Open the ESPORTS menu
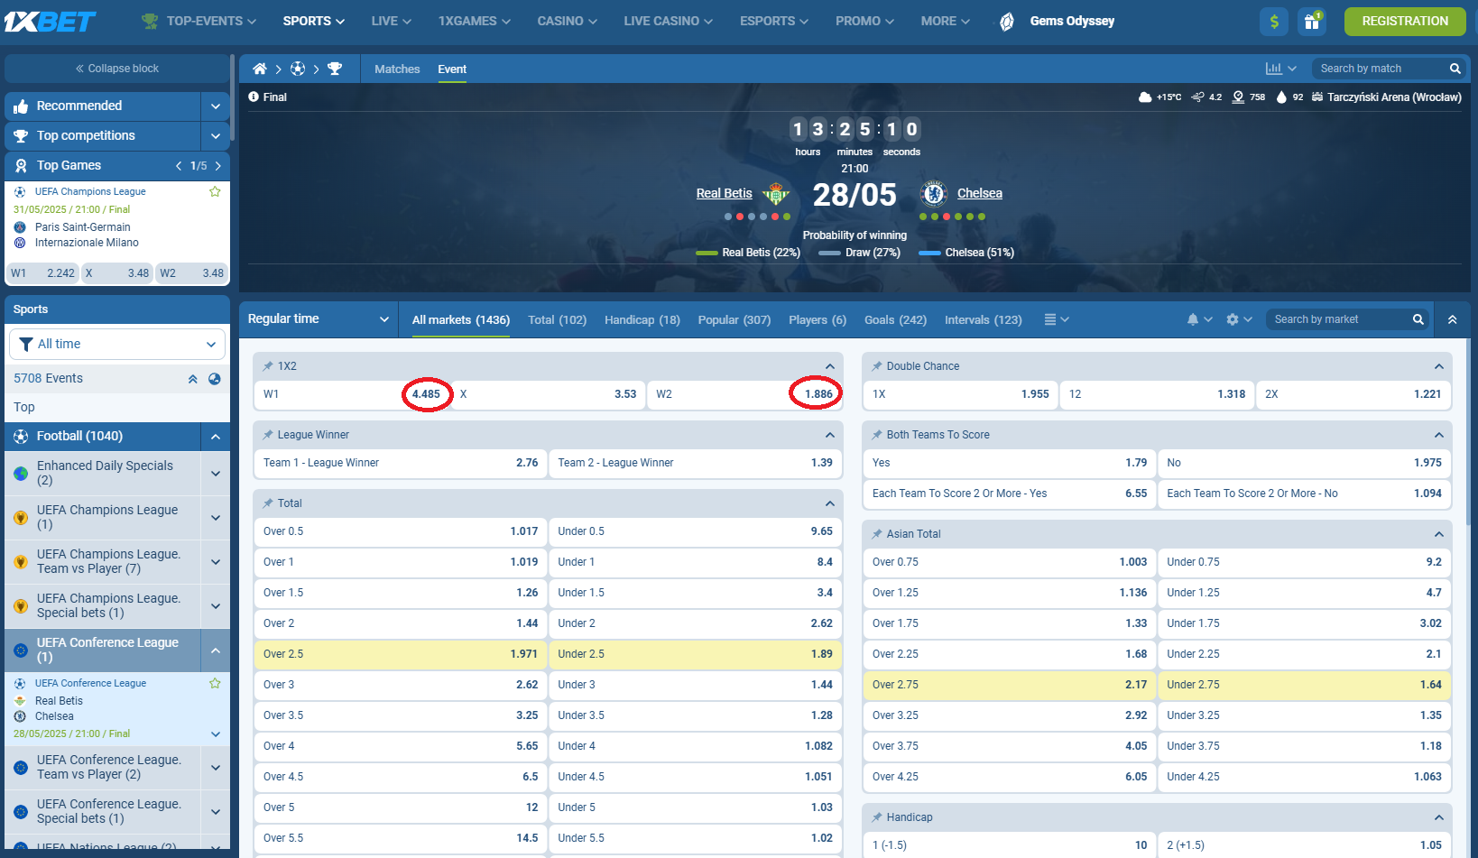 point(774,21)
